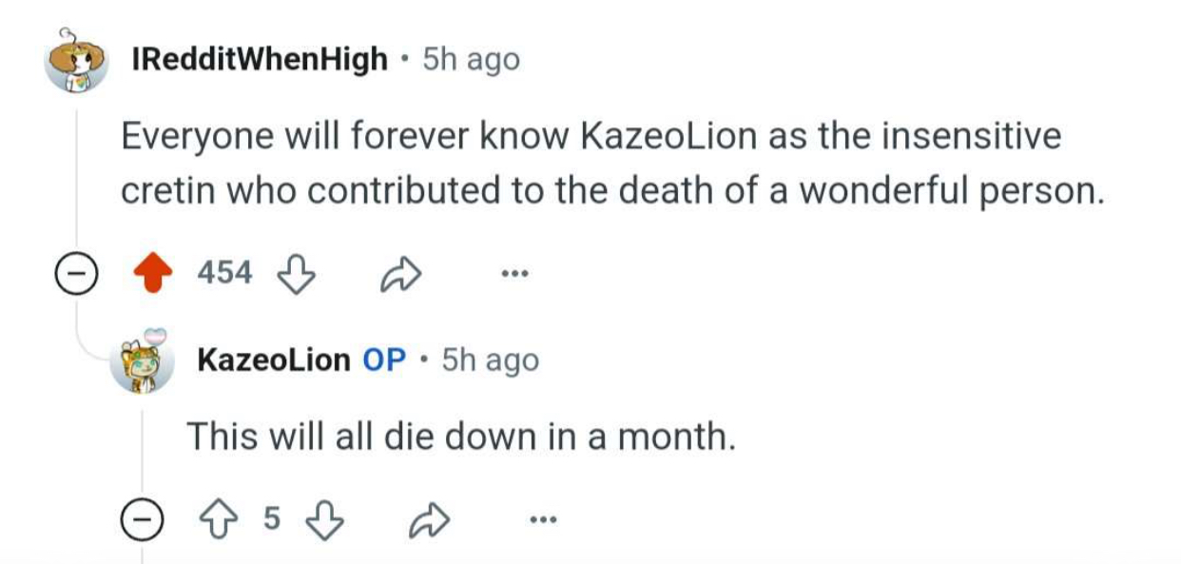1181x564 pixels.
Task: Click the reply text 'This will all die down'
Action: click(x=460, y=437)
